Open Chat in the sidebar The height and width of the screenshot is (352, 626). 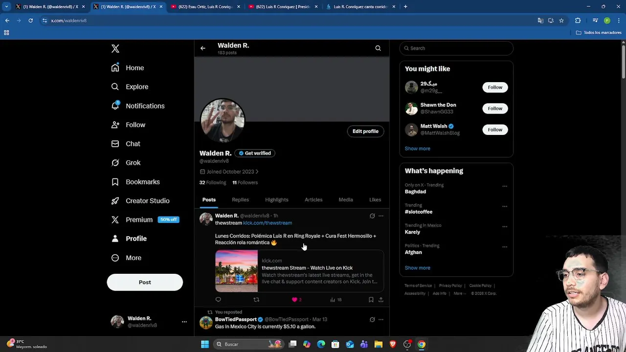pos(126,144)
